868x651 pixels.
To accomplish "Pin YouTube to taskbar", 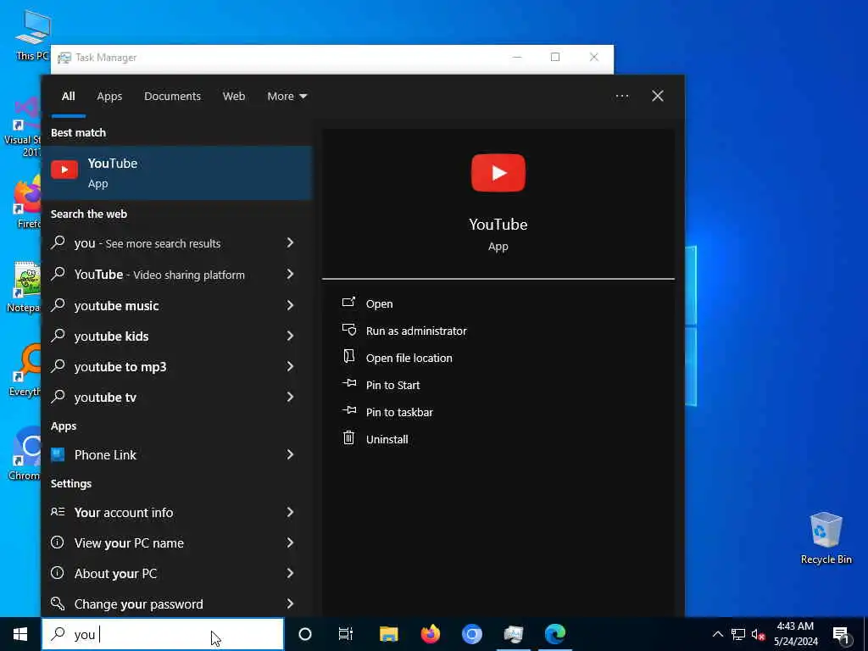I will 399,413.
